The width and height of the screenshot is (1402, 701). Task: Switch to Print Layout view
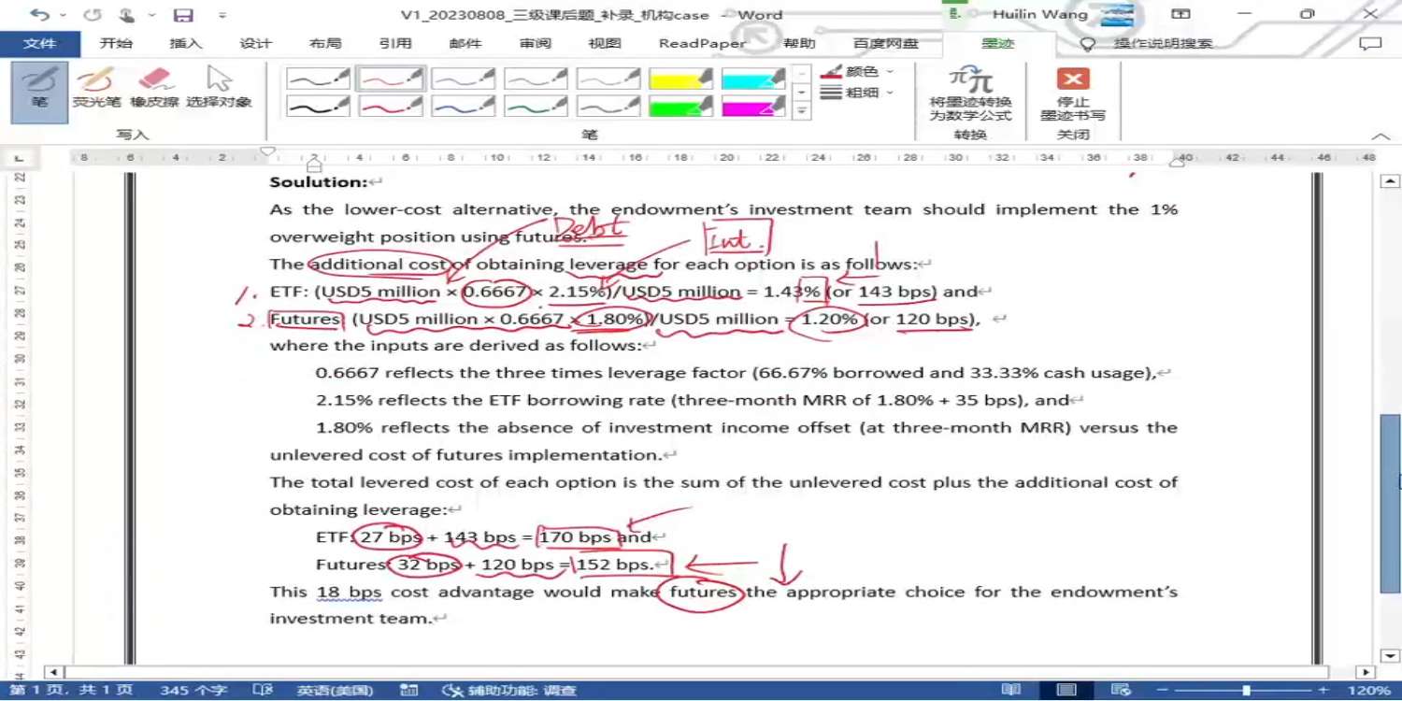pos(1066,691)
